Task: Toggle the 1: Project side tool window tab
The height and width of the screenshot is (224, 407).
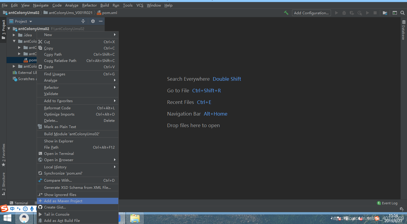Action: pyautogui.click(x=3, y=30)
